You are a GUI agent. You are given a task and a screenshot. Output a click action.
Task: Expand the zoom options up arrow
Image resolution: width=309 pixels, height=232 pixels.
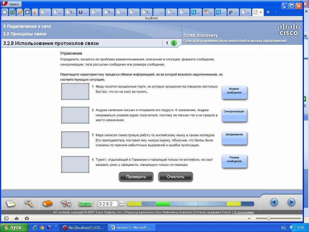click(249, 219)
